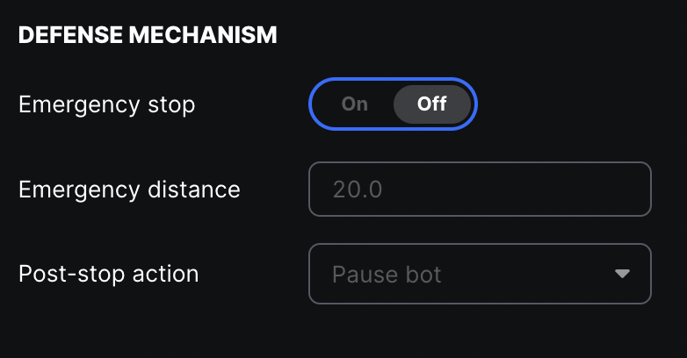This screenshot has height=358, width=687.
Task: Select the Off option for Emergency stop
Action: 431,104
